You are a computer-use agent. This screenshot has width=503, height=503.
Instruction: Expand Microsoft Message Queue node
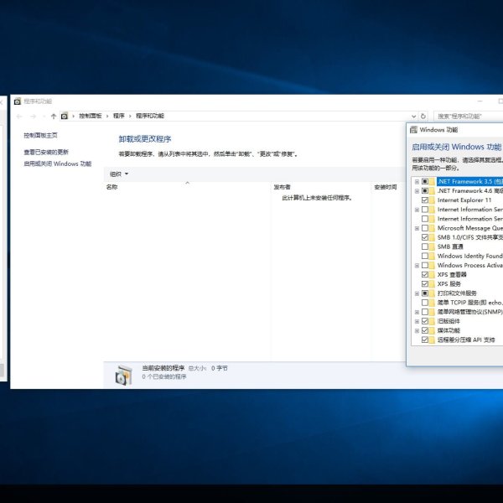[x=417, y=228]
